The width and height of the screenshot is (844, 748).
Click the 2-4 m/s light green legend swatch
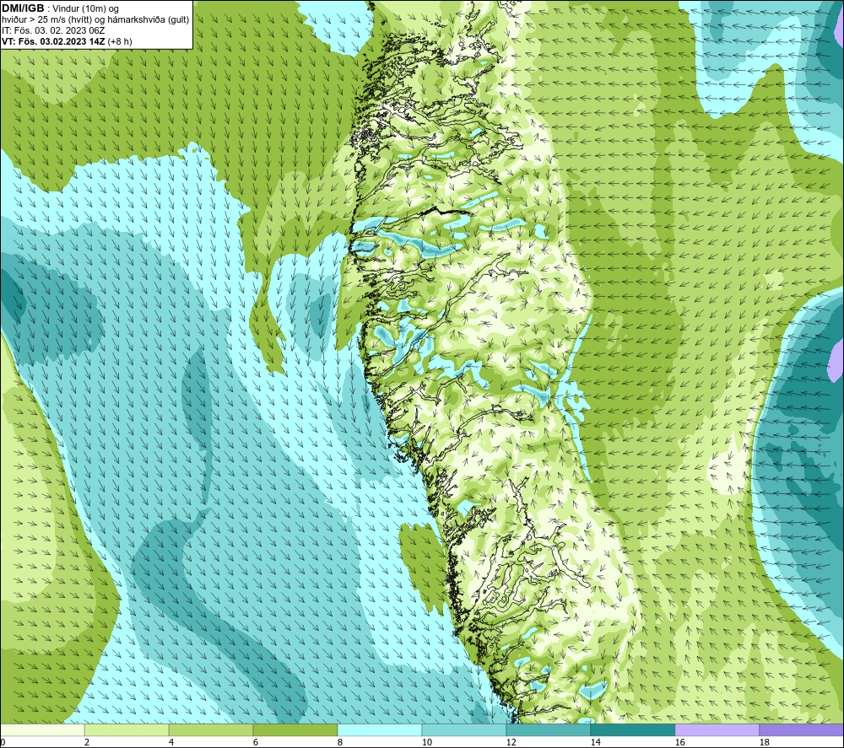127,730
